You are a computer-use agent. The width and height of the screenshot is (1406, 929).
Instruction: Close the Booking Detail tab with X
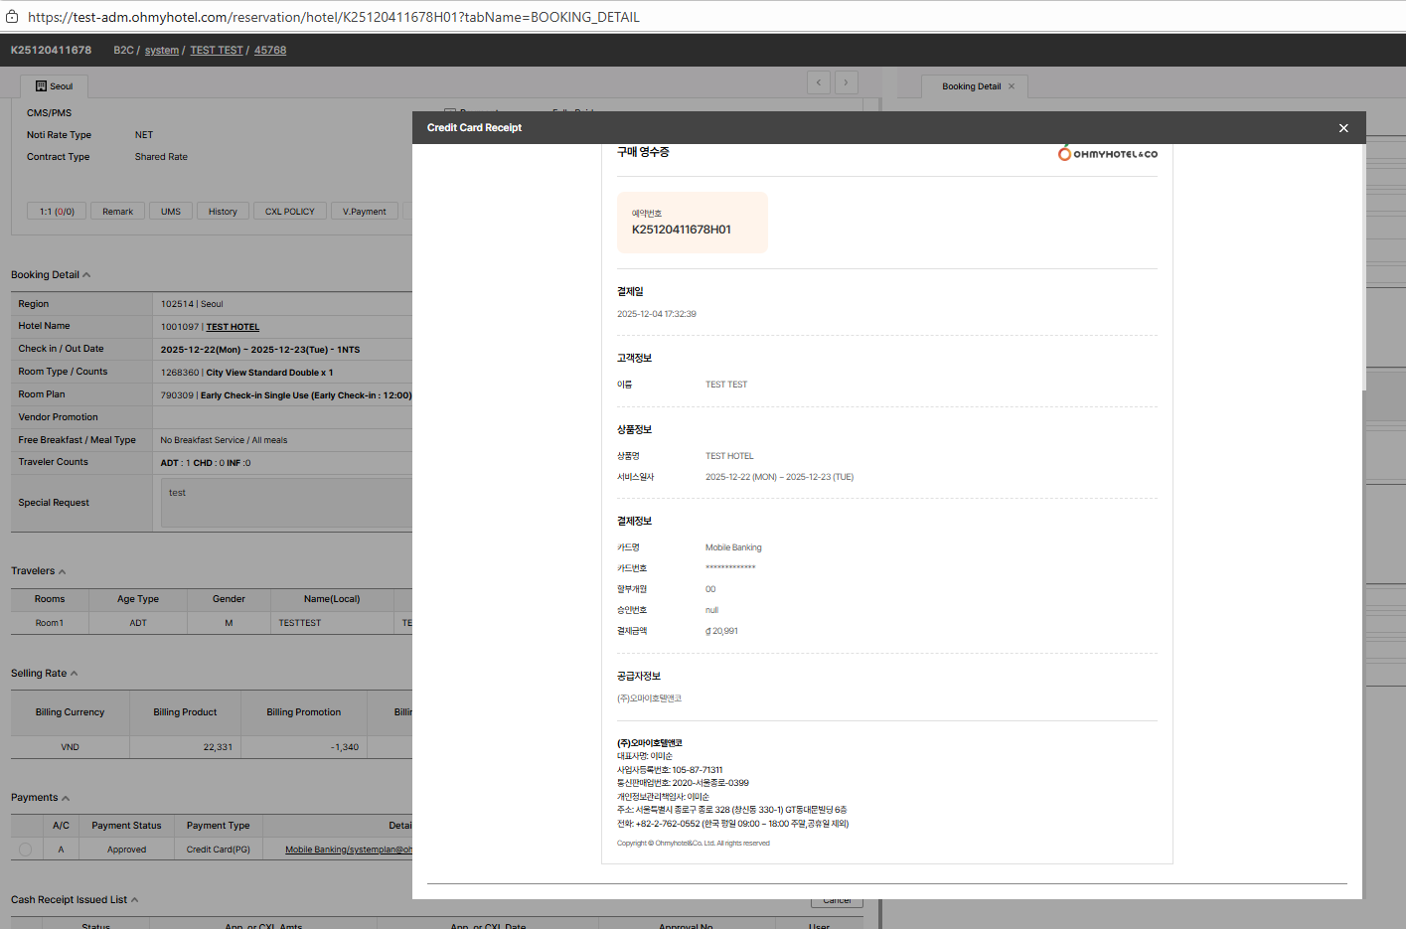[1012, 86]
